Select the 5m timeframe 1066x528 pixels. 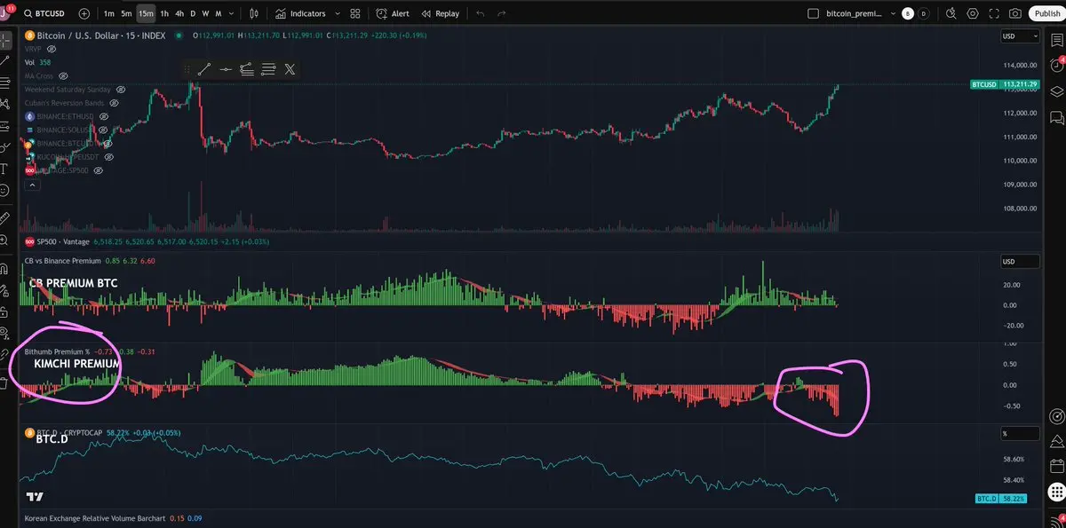point(126,13)
